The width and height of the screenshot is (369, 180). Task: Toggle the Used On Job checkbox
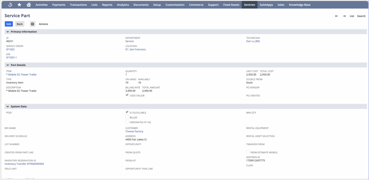[x=127, y=95]
